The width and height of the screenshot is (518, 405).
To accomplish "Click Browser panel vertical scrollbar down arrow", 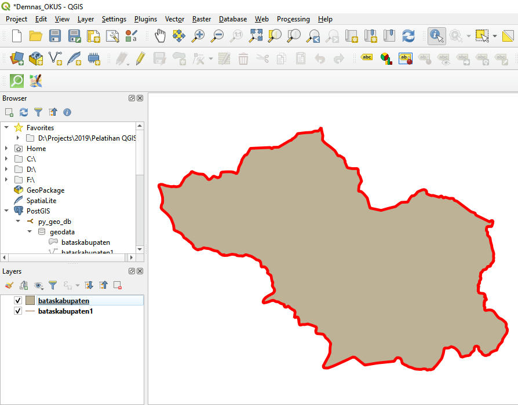I will tap(140, 249).
